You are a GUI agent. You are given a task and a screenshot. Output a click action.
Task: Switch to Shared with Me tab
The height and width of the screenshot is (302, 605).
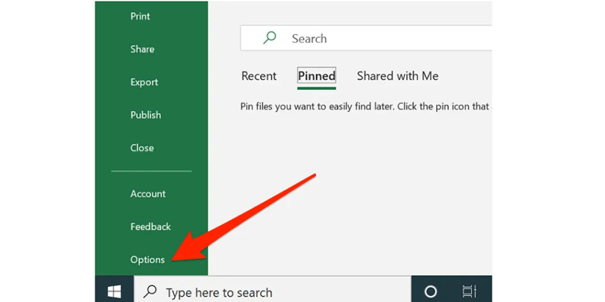pos(397,76)
